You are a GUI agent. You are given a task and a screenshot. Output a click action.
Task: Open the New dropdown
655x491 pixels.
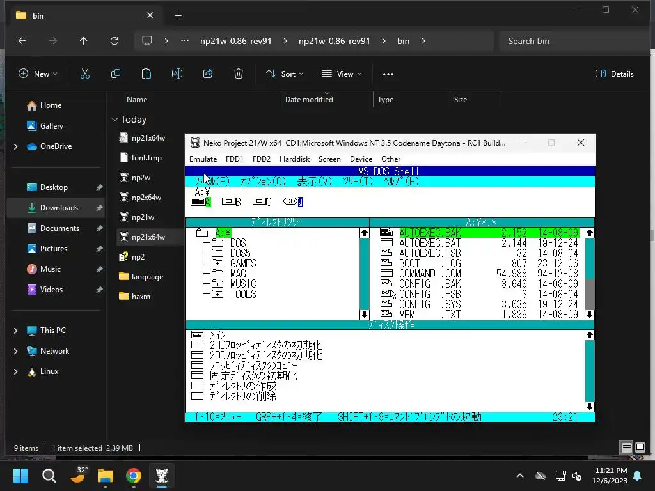[x=38, y=74]
